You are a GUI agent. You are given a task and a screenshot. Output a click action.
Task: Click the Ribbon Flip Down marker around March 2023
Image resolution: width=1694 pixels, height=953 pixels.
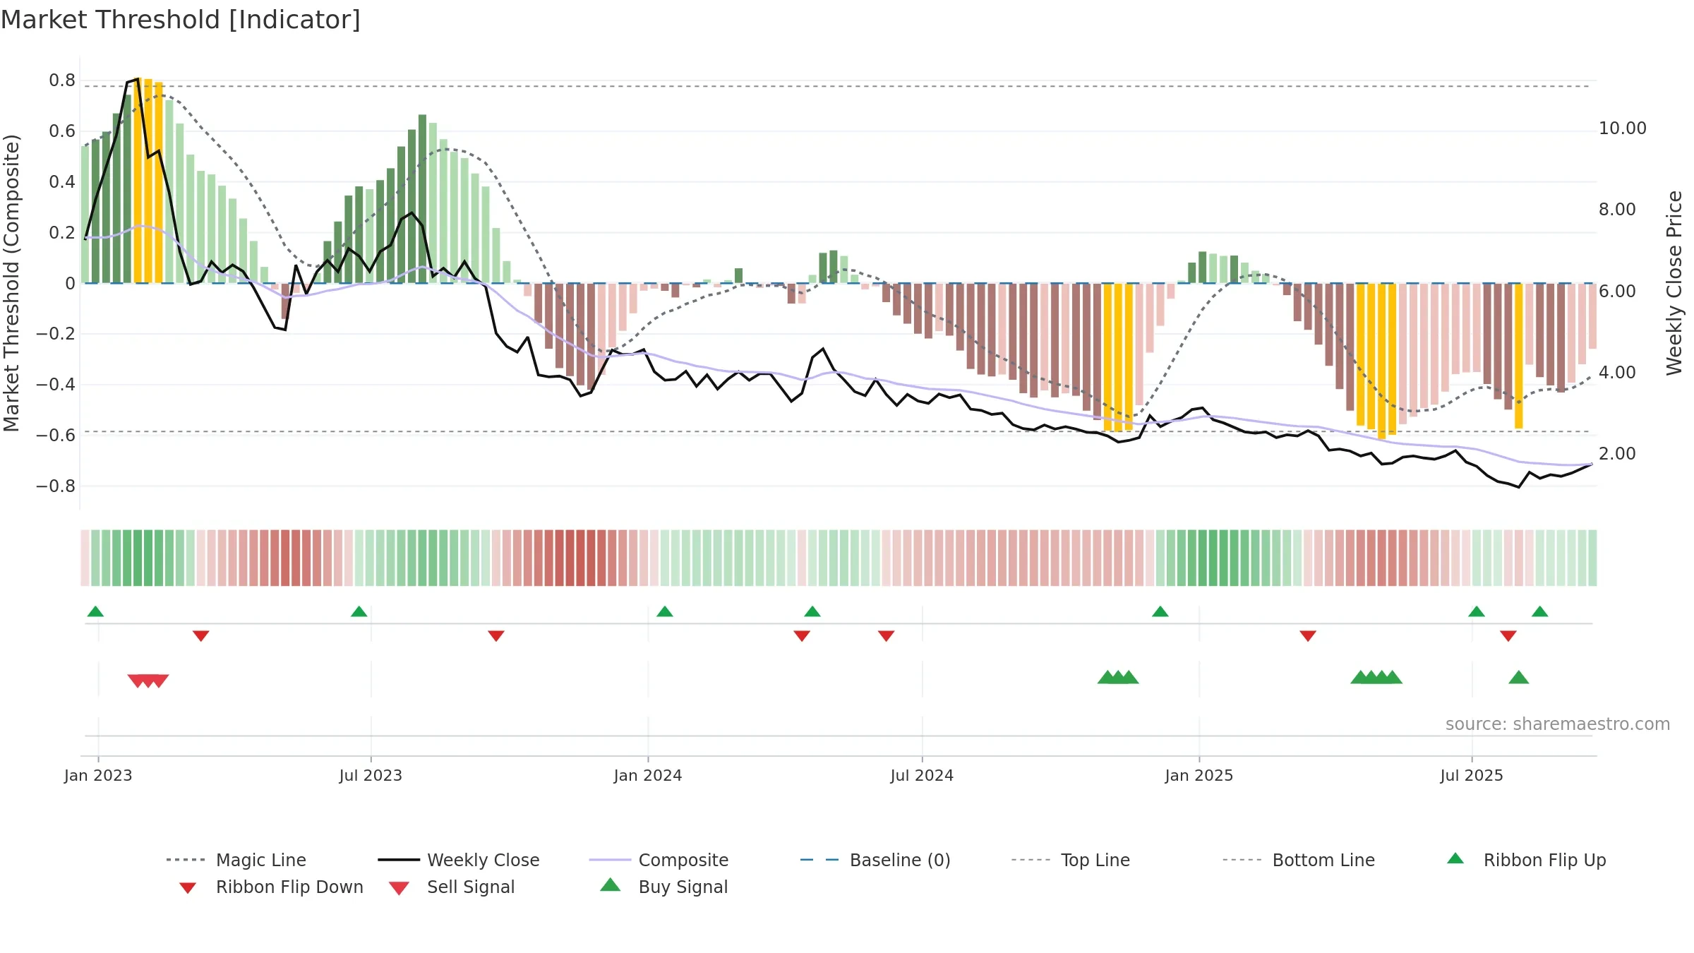coord(200,636)
